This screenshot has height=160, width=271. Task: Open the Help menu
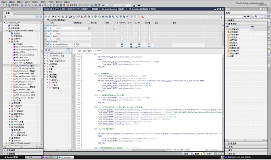(67, 2)
